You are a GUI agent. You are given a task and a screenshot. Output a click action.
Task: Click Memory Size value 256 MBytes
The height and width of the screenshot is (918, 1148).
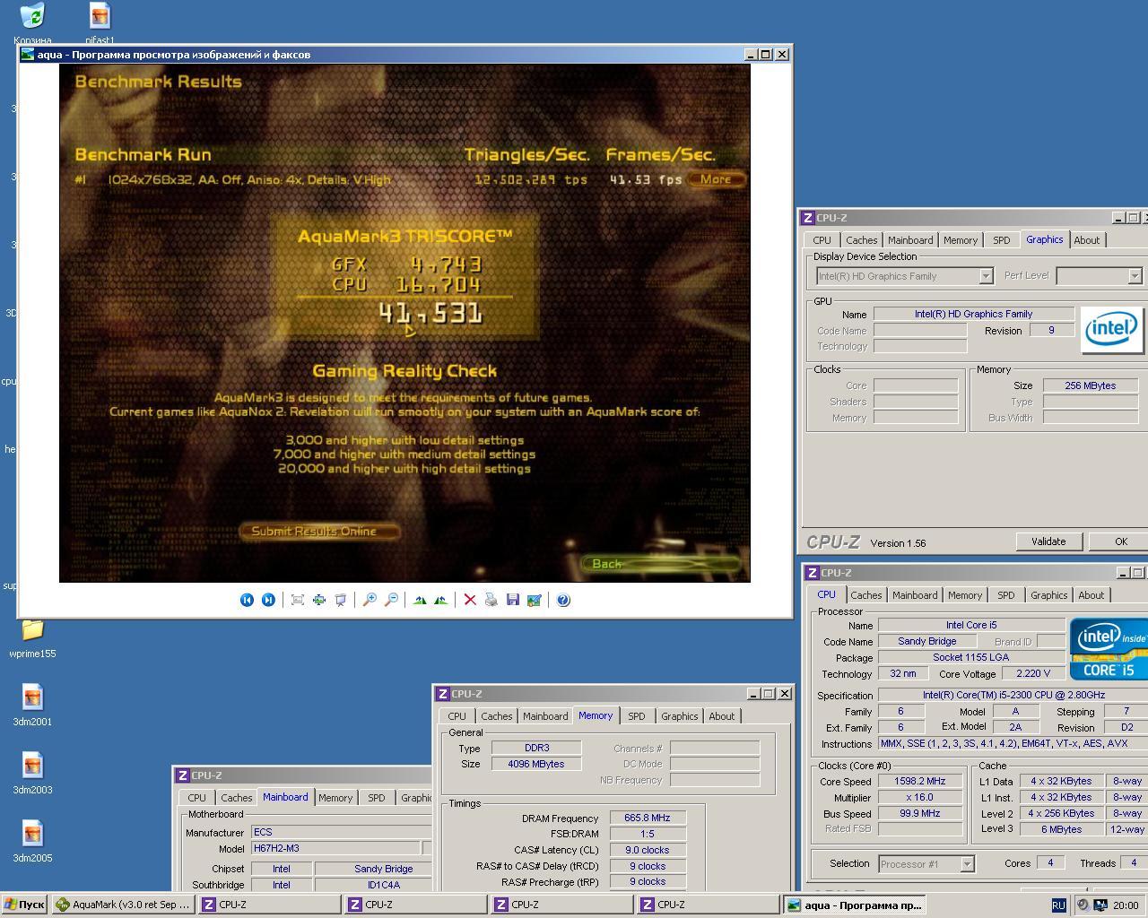(1091, 385)
